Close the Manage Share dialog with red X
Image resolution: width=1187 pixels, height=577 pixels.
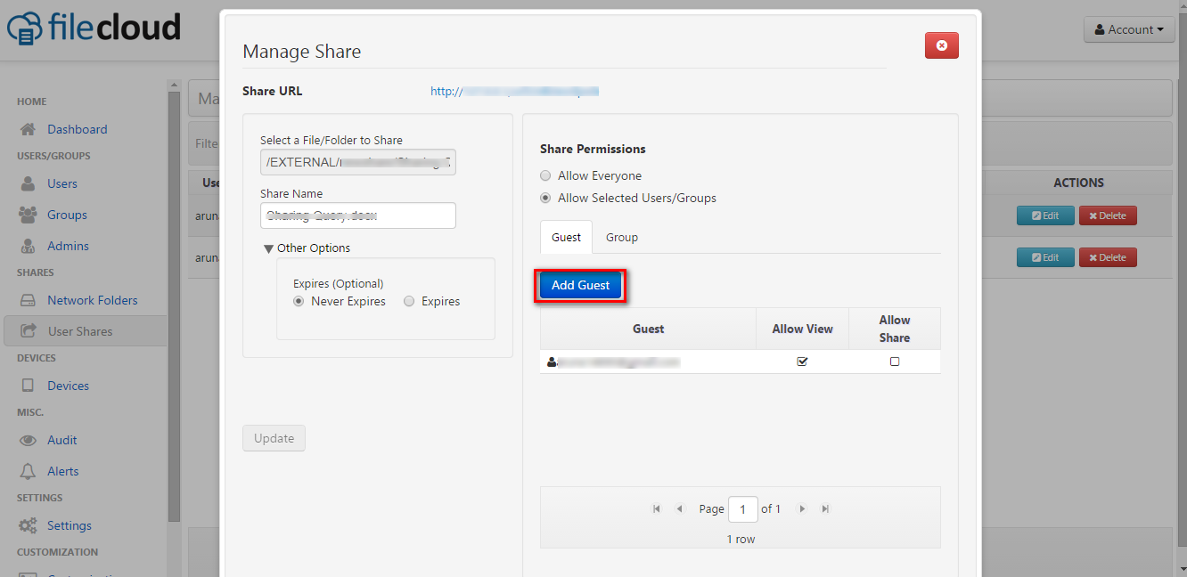click(x=942, y=45)
